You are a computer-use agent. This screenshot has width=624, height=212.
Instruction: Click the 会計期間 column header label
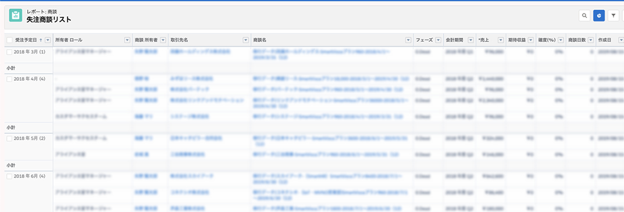click(x=455, y=40)
